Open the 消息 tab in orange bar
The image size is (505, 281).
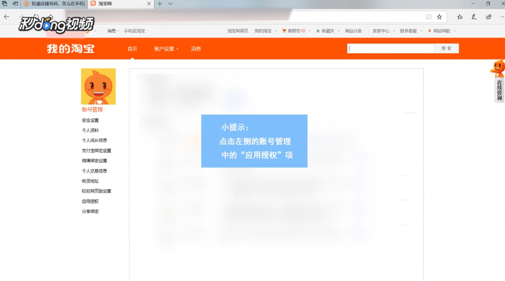coord(196,49)
